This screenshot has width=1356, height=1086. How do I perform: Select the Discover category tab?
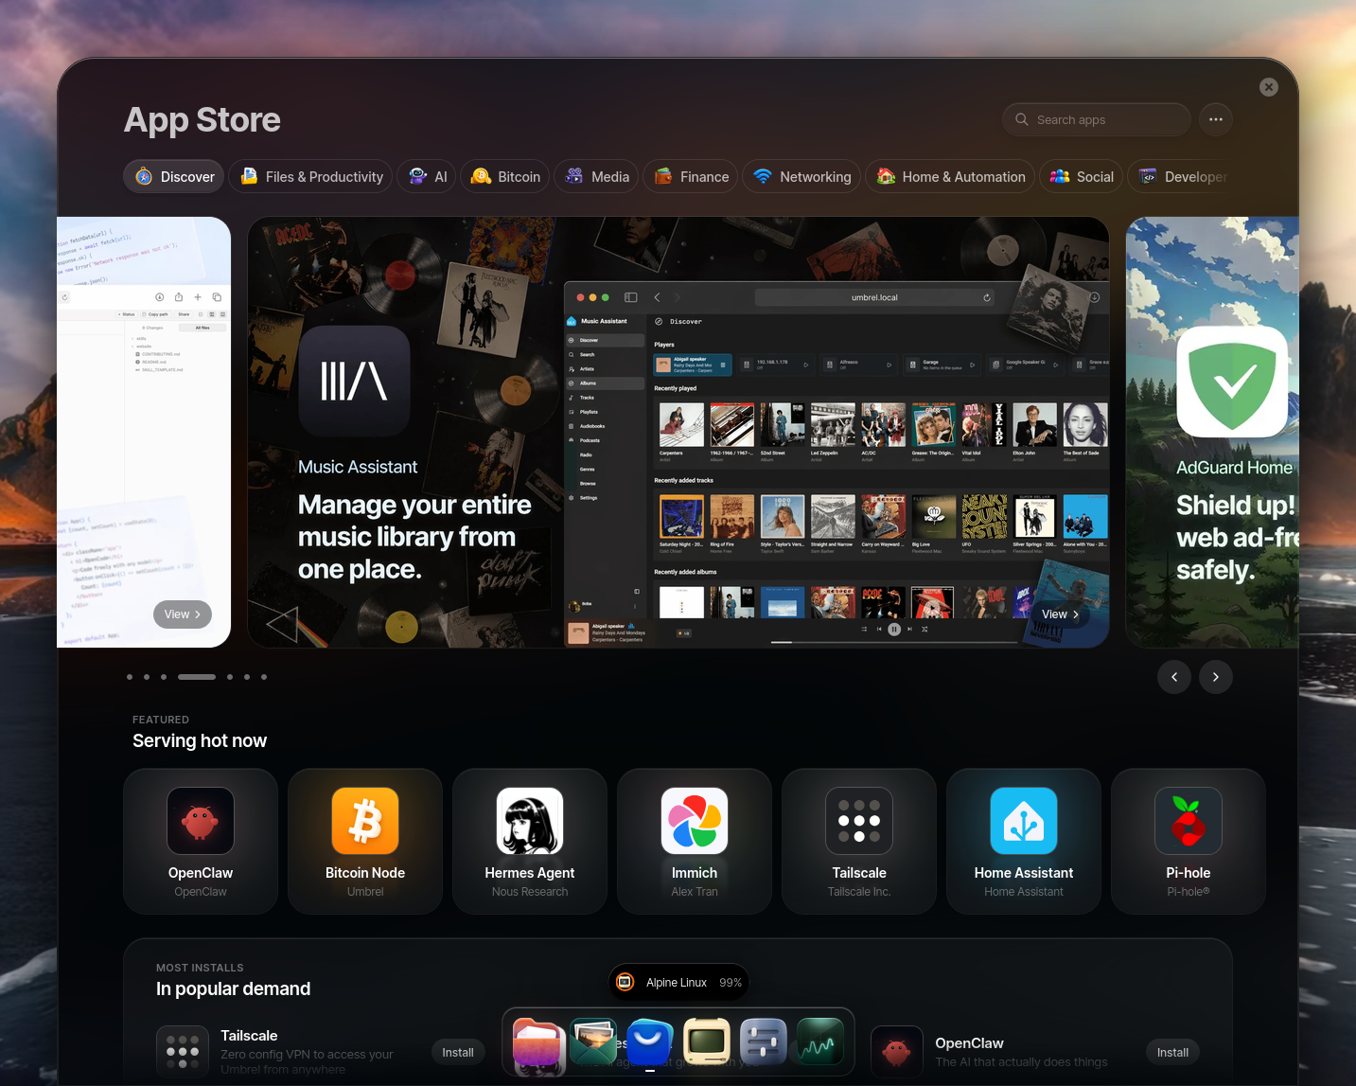point(176,177)
